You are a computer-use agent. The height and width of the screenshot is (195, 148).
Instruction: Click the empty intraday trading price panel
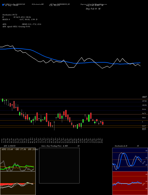tap(59, 165)
